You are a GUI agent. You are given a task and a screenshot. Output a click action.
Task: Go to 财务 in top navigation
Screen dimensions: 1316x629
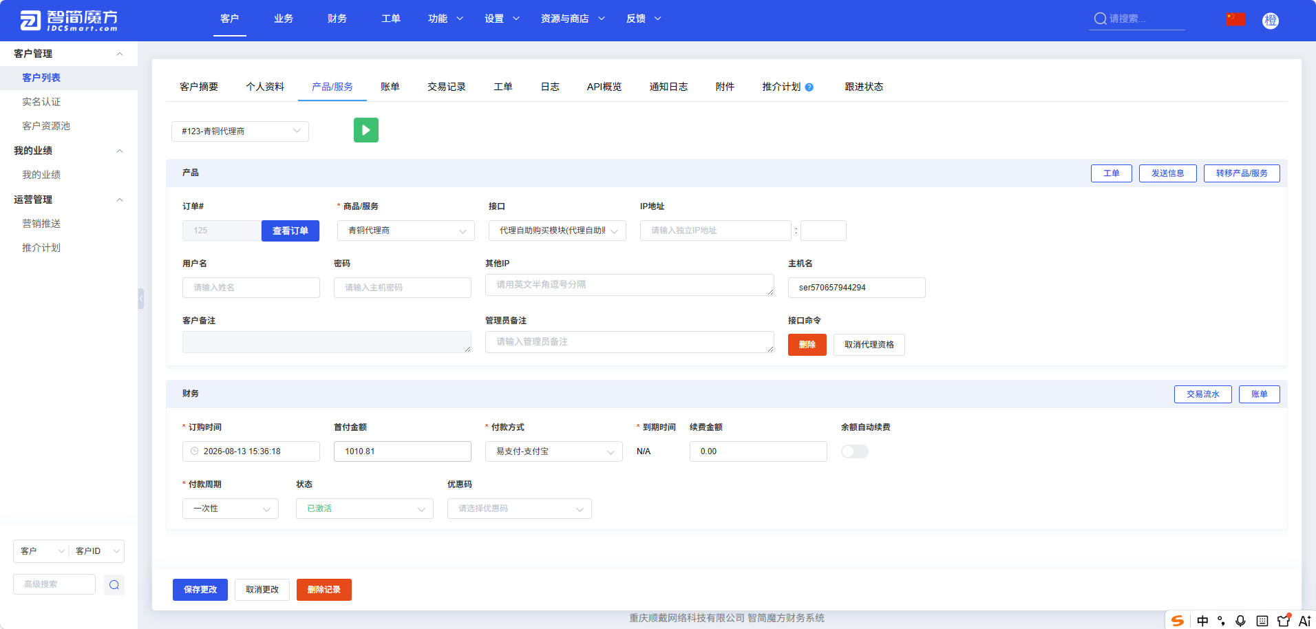click(337, 19)
